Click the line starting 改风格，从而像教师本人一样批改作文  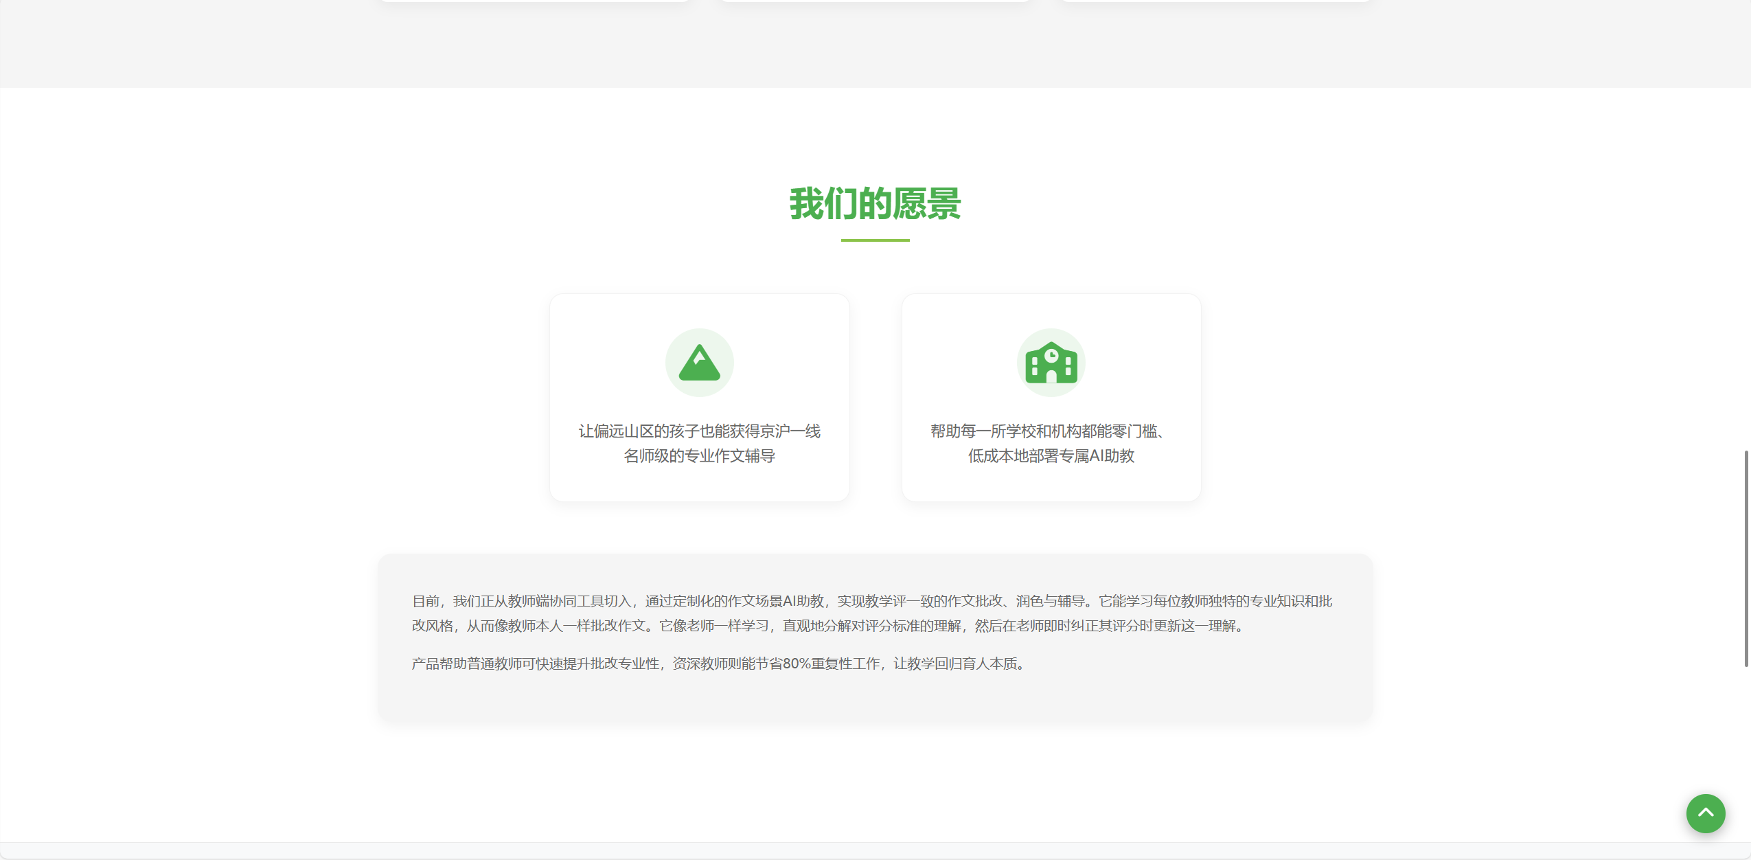828,626
